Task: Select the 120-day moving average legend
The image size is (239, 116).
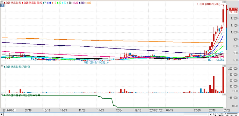Action: (x=76, y=3)
